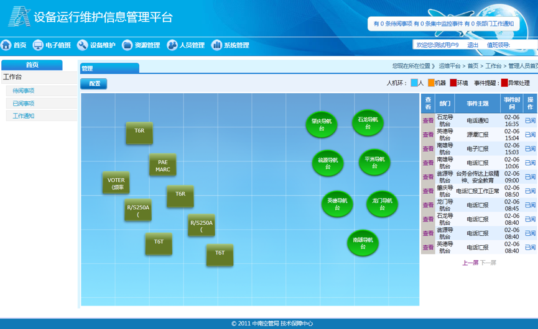538x329 pixels.
Task: Open 待阅事项 in the sidebar
Action: point(24,91)
